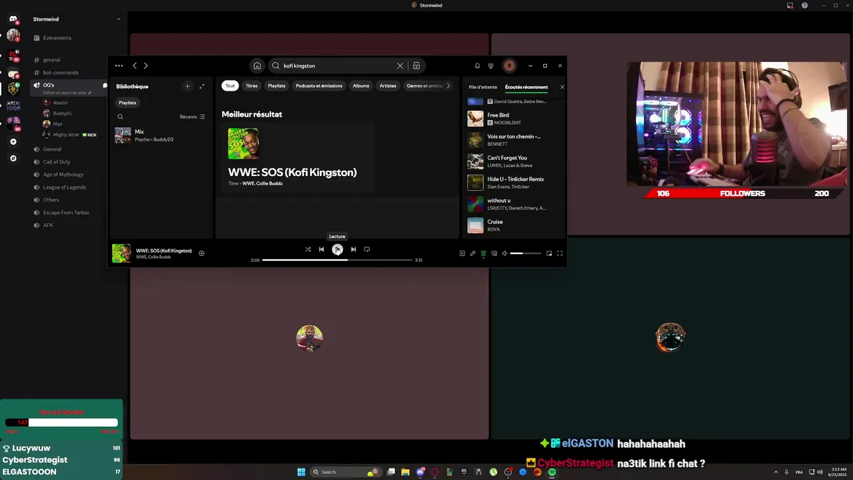Join League of Legends voice channel
853x480 pixels.
[65, 187]
